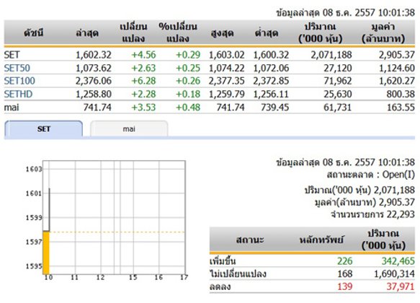Select SET change value +4.56
The height and width of the screenshot is (303, 420).
pyautogui.click(x=143, y=55)
